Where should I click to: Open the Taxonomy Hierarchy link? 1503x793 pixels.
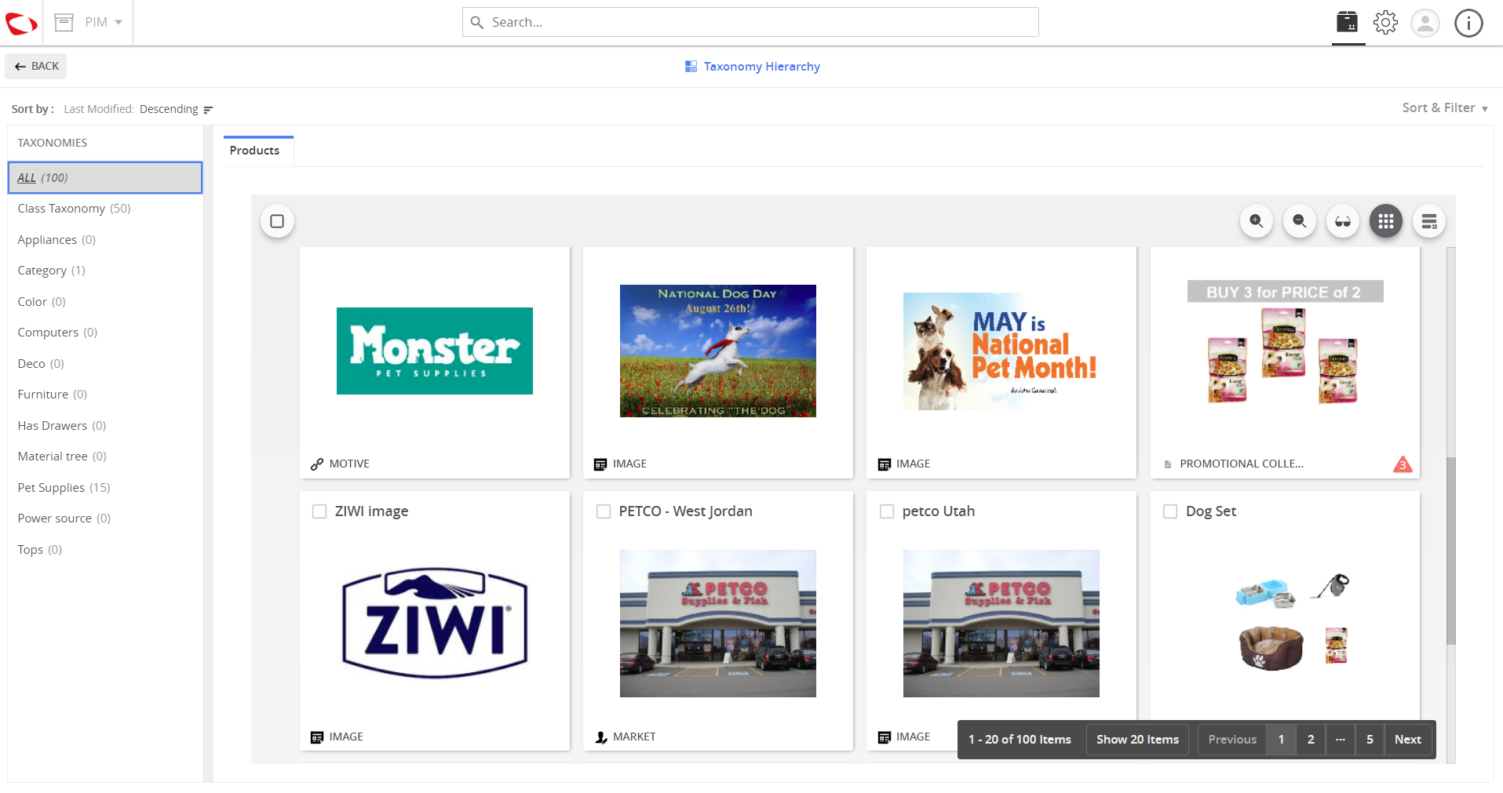click(761, 67)
